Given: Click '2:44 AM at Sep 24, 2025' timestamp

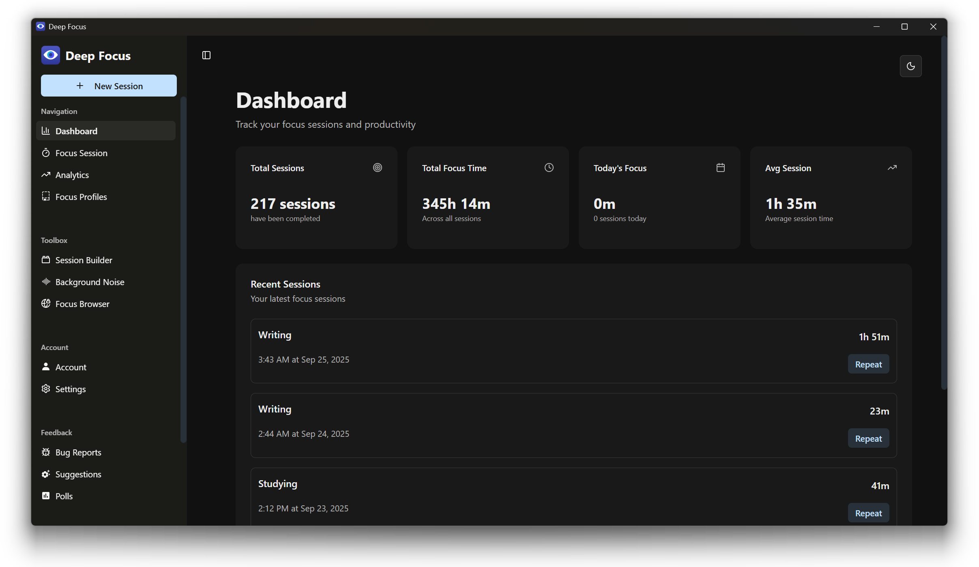Looking at the screenshot, I should (304, 434).
